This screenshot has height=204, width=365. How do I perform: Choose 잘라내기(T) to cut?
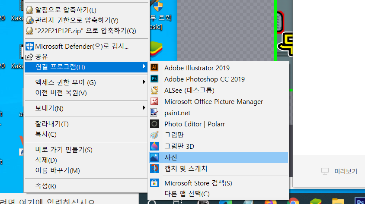pyautogui.click(x=86, y=124)
